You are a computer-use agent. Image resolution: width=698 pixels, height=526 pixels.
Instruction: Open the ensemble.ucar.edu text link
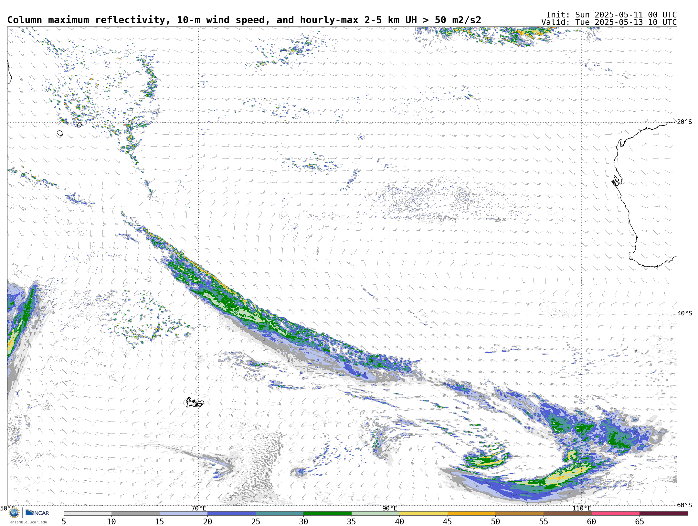coord(29,522)
